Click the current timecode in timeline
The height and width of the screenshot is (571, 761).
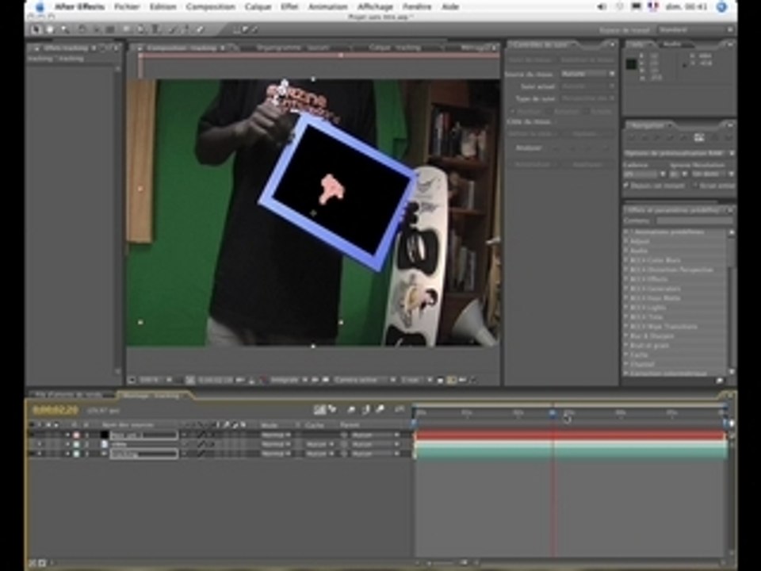[x=55, y=410]
